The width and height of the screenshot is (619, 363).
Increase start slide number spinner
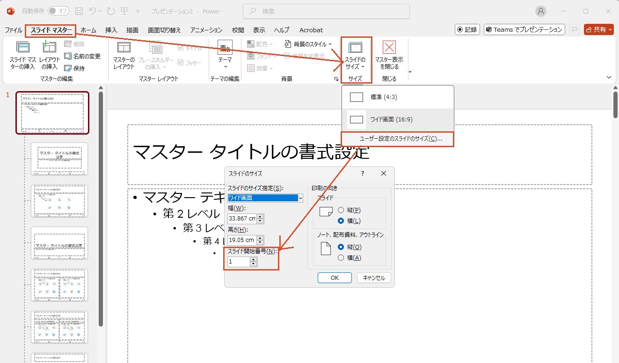pyautogui.click(x=254, y=259)
